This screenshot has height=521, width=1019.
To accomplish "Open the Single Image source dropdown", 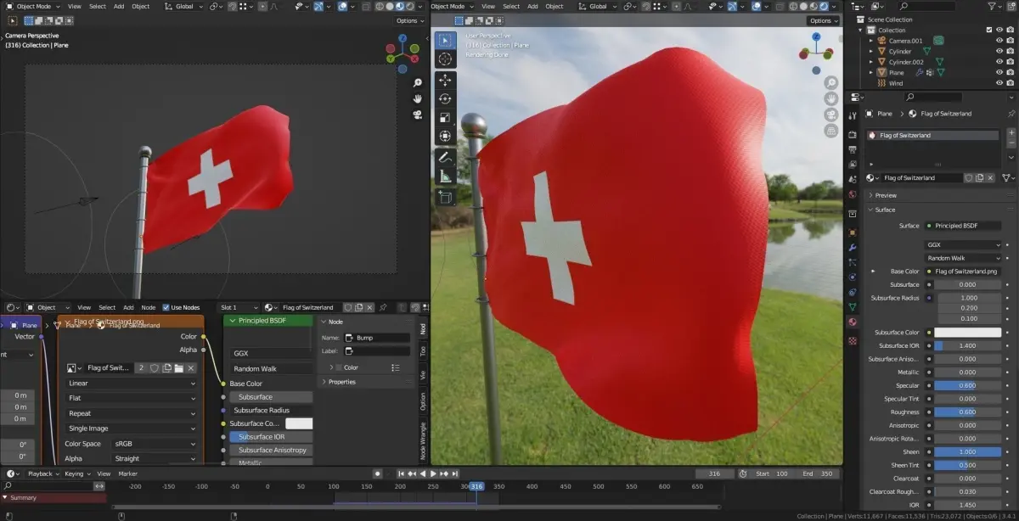I will pos(132,429).
